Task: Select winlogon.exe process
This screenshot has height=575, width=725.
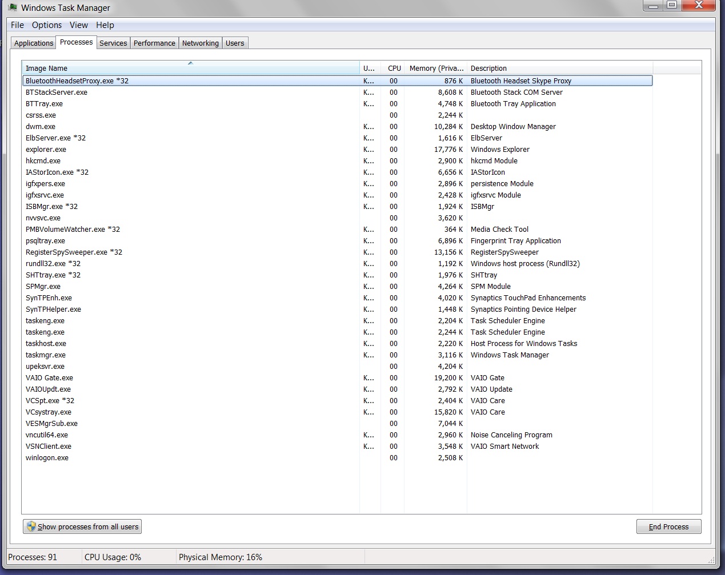Action: [x=337, y=458]
